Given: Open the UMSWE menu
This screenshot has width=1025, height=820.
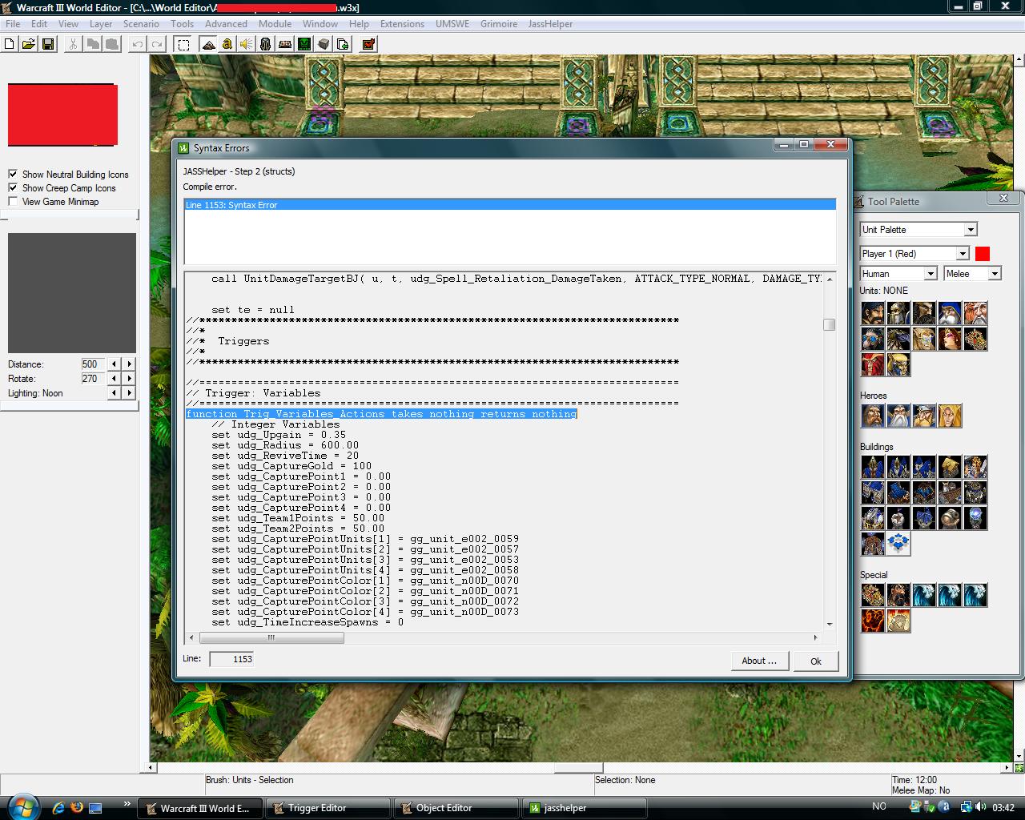Looking at the screenshot, I should pos(452,24).
